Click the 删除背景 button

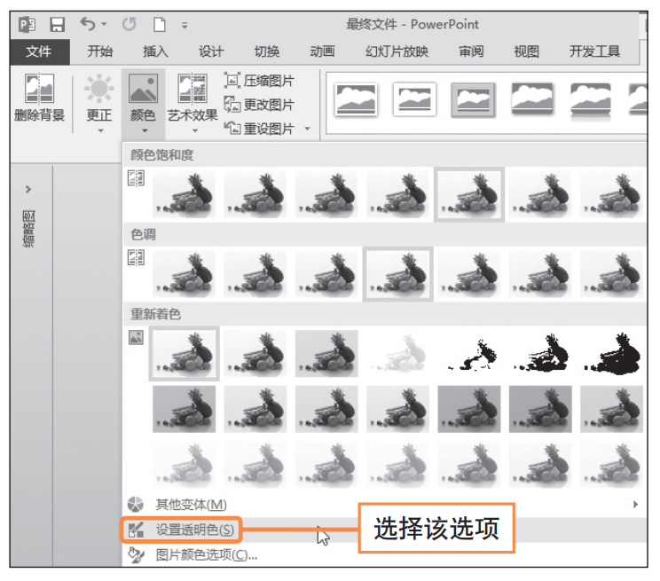click(39, 98)
